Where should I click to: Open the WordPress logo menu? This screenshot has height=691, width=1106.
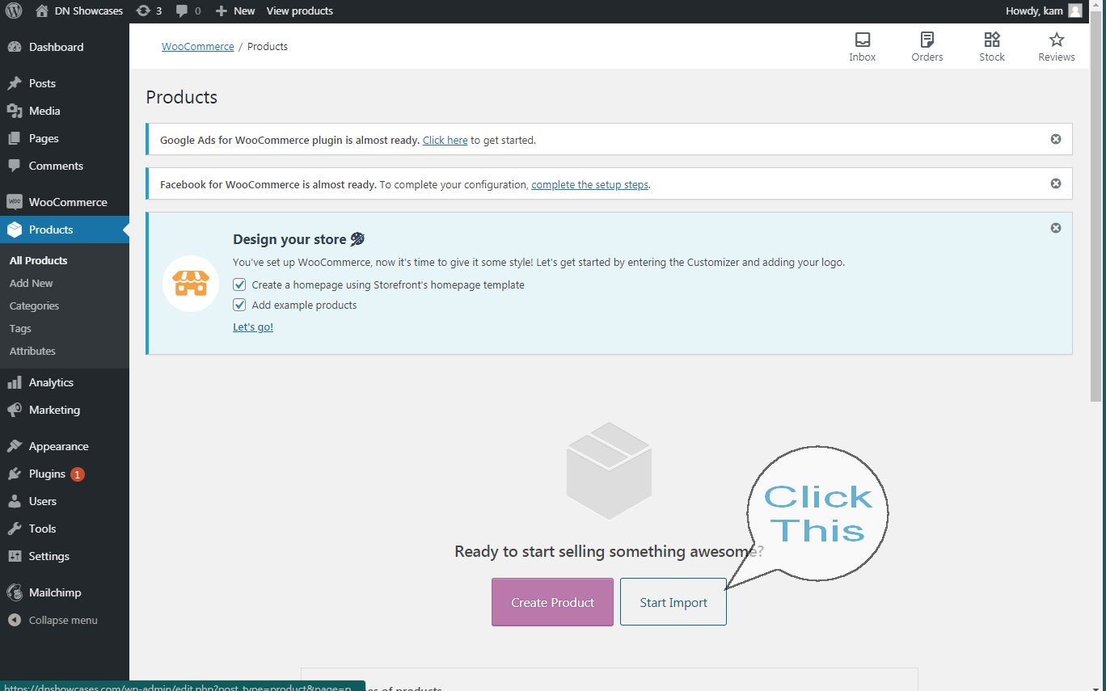(15, 11)
